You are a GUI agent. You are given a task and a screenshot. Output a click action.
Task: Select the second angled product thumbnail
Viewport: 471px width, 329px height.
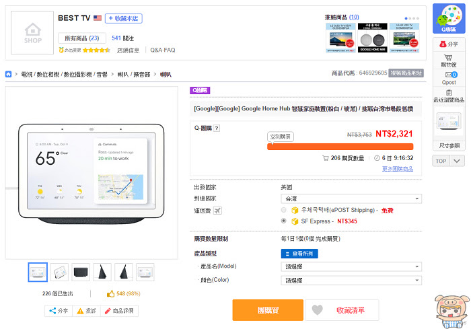59,272
